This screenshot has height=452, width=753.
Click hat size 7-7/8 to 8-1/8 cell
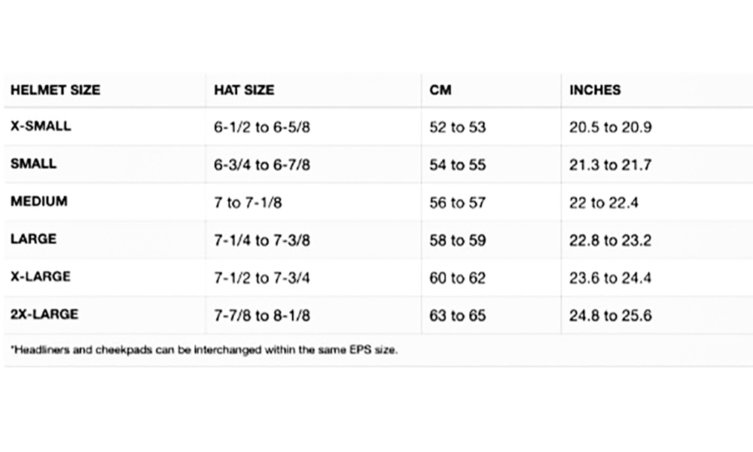pyautogui.click(x=262, y=316)
